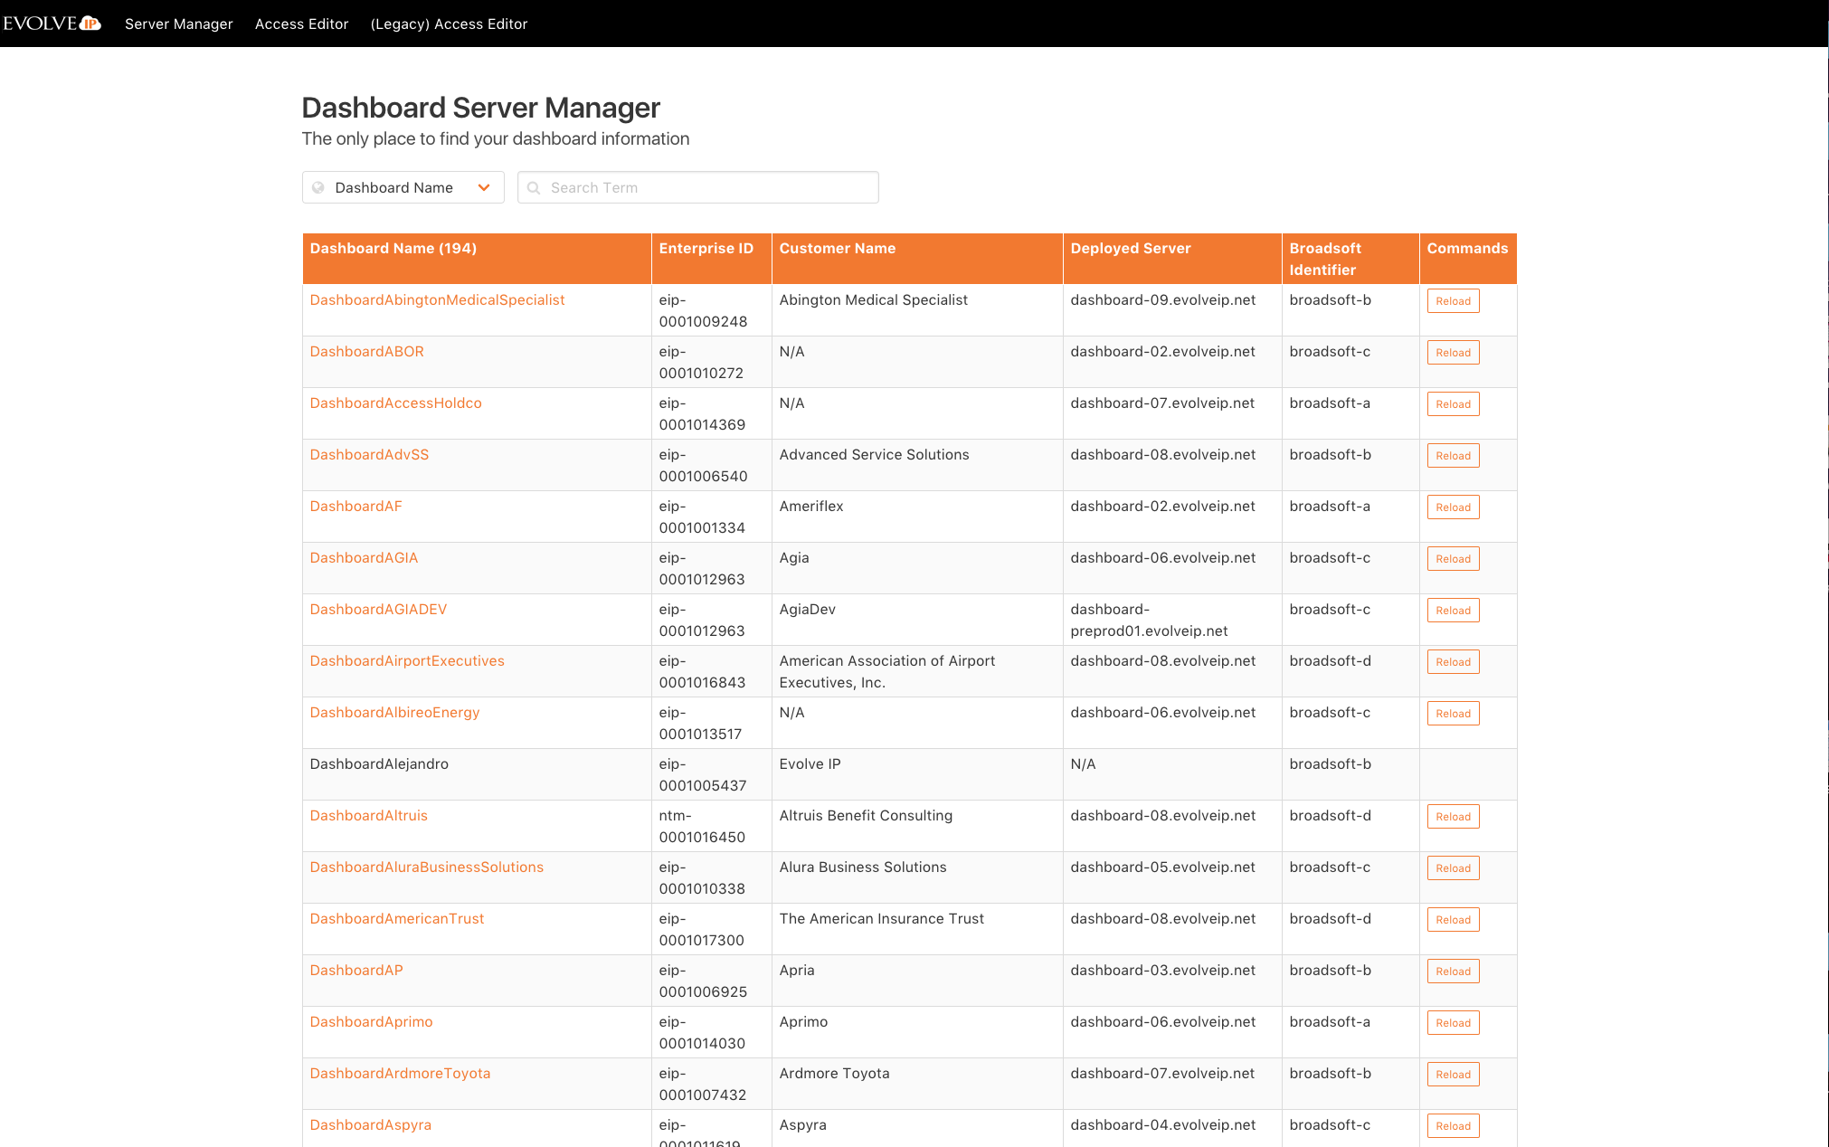Expand the Dashboard Name dropdown chevron
1829x1147 pixels.
484,188
